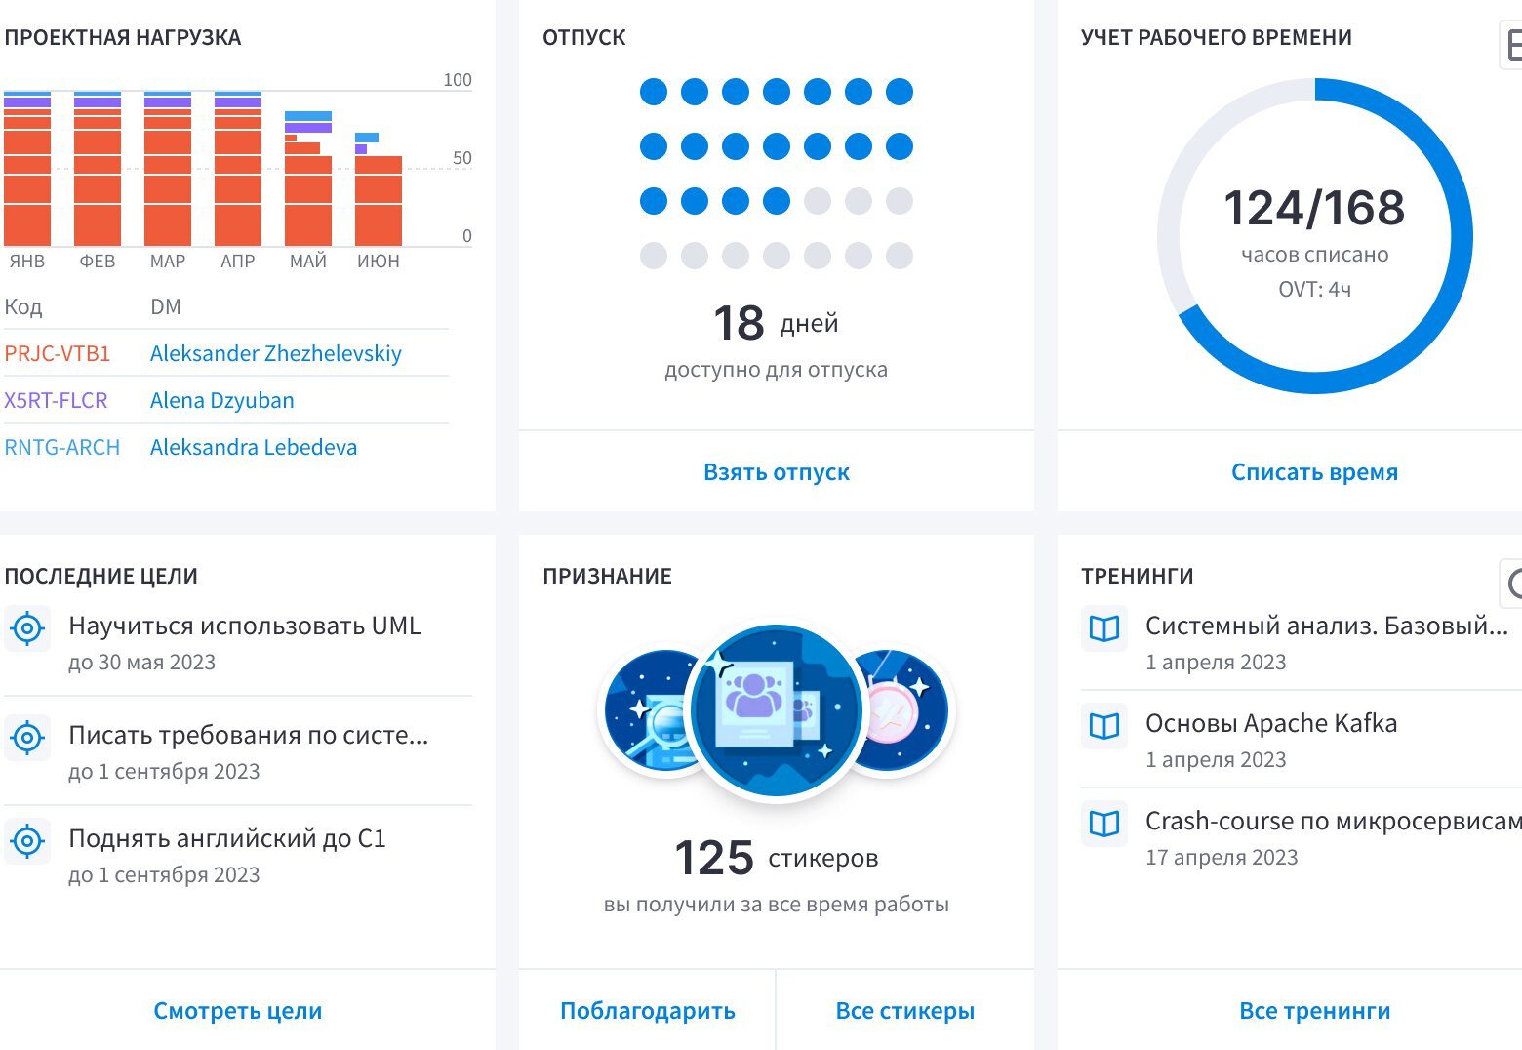
Task: Click book icon for Crash-course microservices training
Action: pos(1103,824)
